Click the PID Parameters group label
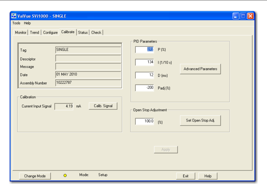This screenshot has width=267, height=184. pos(145,41)
